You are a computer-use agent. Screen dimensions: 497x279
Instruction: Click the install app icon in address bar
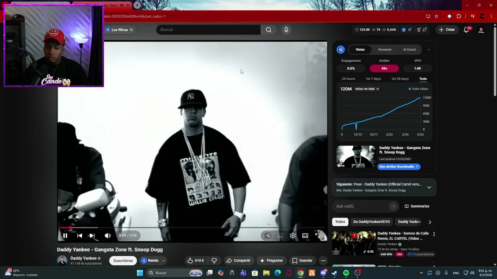(428, 16)
